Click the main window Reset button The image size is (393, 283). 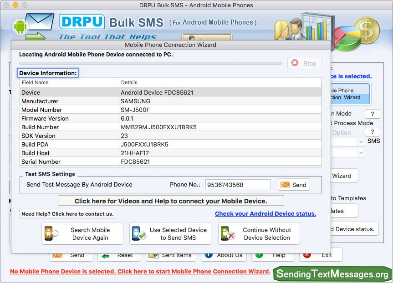coord(119,257)
